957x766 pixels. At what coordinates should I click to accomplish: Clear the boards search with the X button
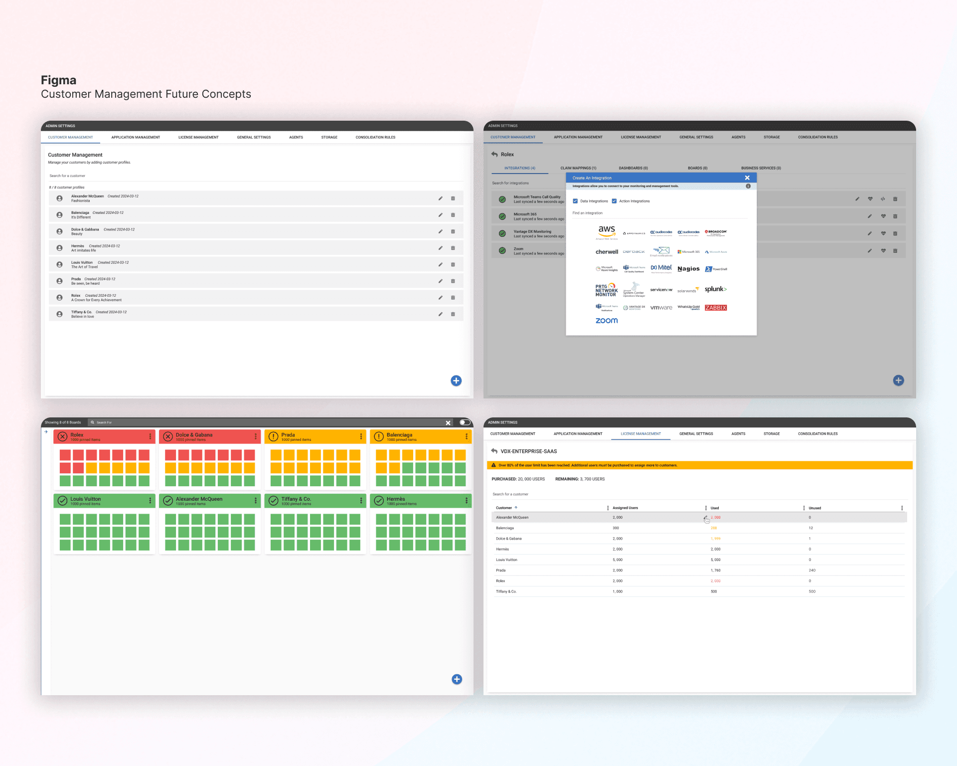click(448, 423)
